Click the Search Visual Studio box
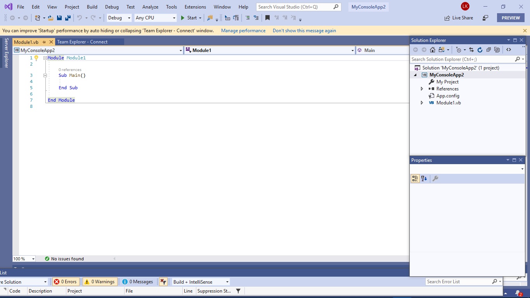The image size is (530, 298). tap(299, 7)
